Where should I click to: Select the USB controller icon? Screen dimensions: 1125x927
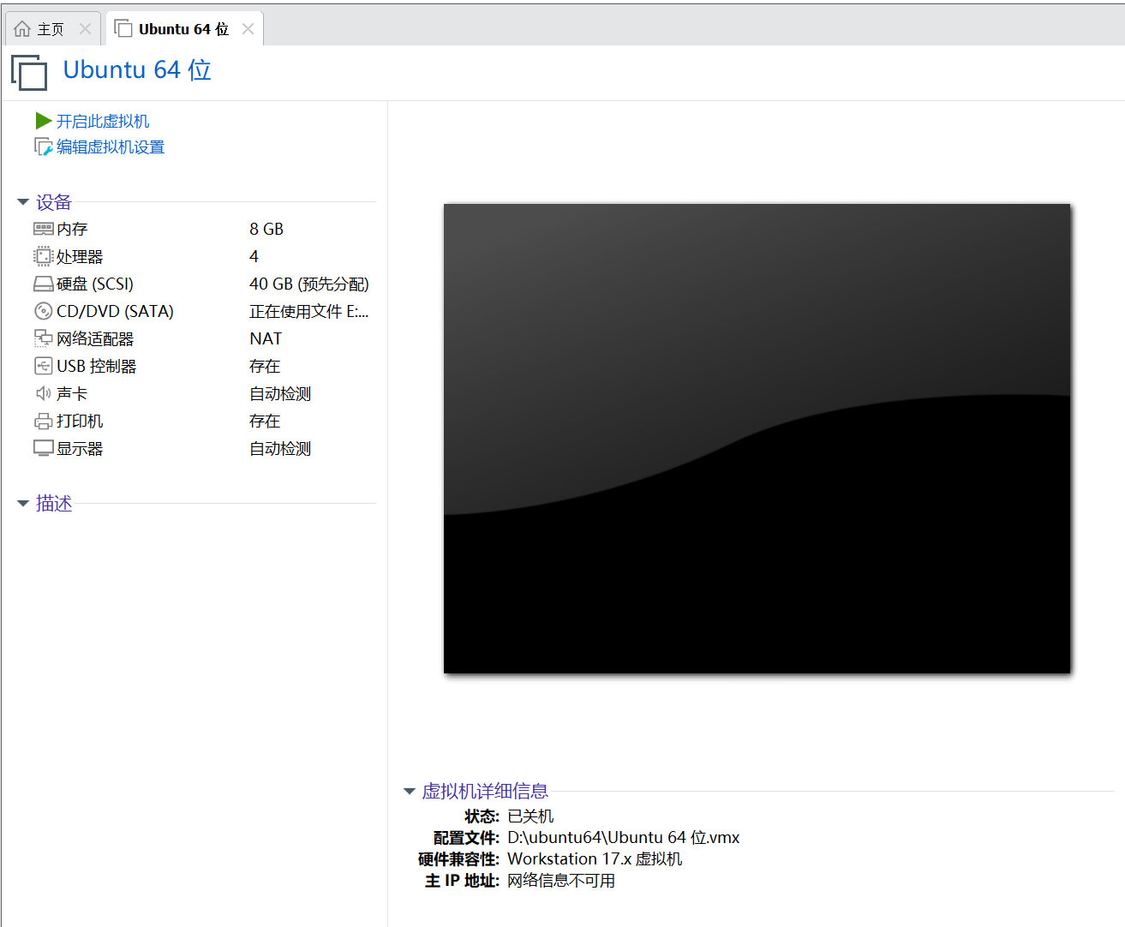(x=44, y=366)
